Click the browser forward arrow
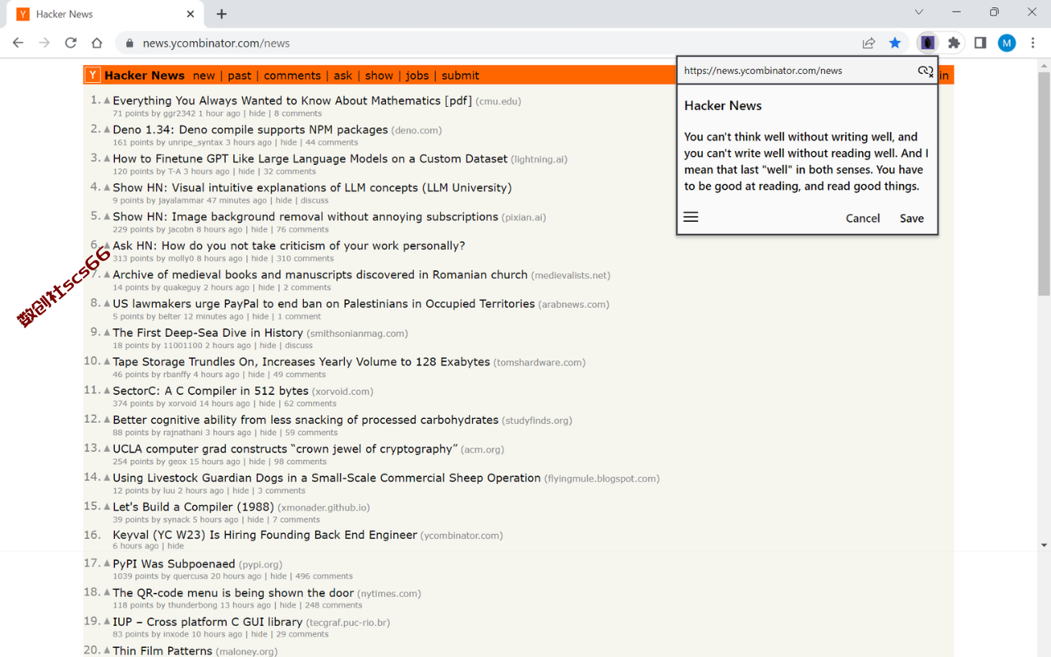Viewport: 1051px width, 657px height. click(x=44, y=43)
